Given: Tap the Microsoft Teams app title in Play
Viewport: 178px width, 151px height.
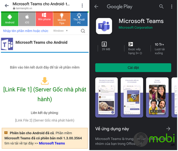Looking at the screenshot, I should tap(141, 21).
